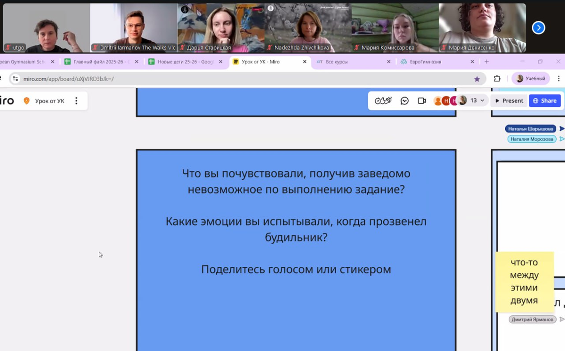Image resolution: width=565 pixels, height=351 pixels.
Task: Open the Chrome three-dot browser menu
Action: click(558, 78)
